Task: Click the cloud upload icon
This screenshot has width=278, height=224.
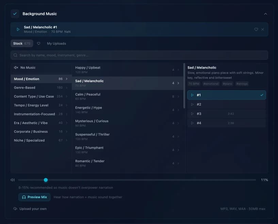Action: tap(15, 209)
